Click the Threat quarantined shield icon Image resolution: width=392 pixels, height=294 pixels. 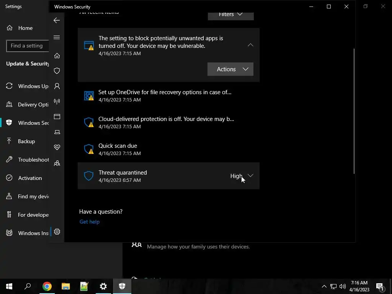[88, 176]
